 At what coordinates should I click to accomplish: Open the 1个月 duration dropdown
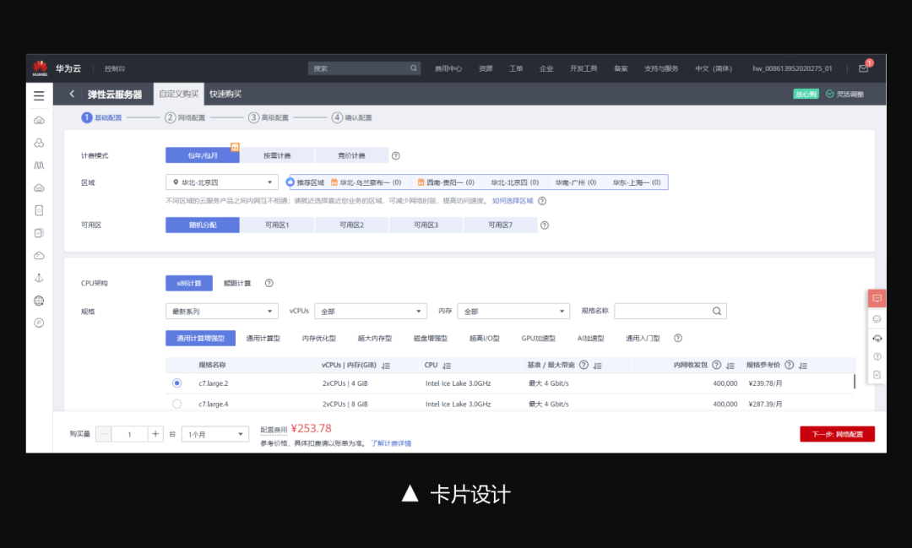click(215, 434)
